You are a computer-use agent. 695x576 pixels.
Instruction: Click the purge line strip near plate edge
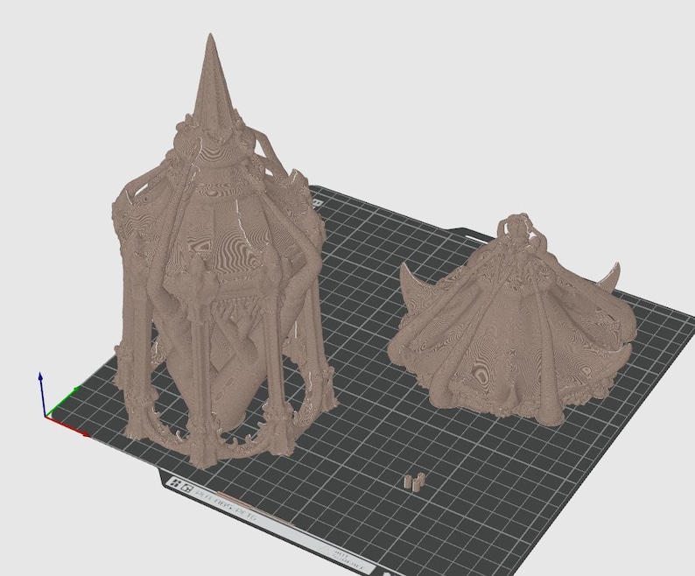[257, 509]
